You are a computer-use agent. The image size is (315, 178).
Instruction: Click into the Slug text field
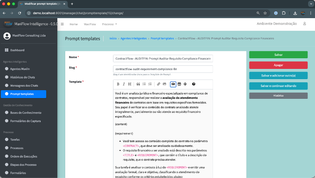tap(163, 69)
